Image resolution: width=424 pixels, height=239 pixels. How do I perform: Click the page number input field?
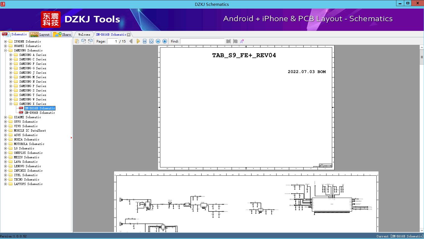click(x=113, y=41)
